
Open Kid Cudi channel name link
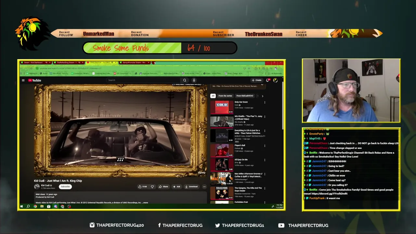[45, 185]
